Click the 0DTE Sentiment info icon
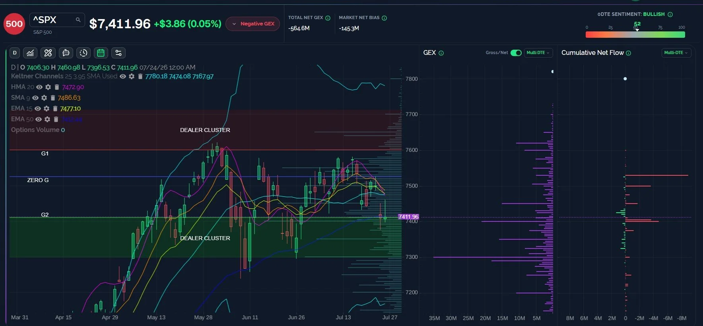703x326 pixels. [x=670, y=14]
